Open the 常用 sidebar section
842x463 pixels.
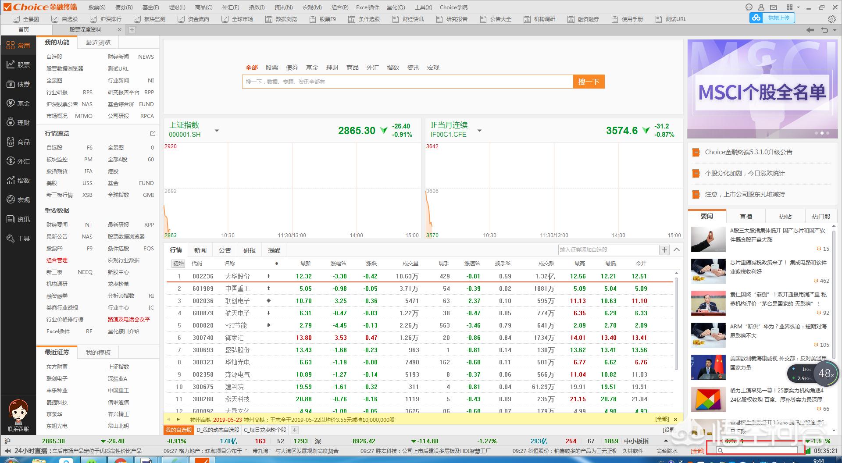(18, 46)
